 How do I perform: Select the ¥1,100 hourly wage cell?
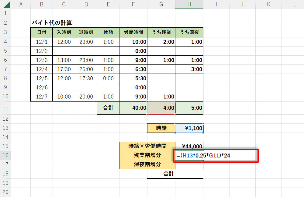tap(189, 128)
